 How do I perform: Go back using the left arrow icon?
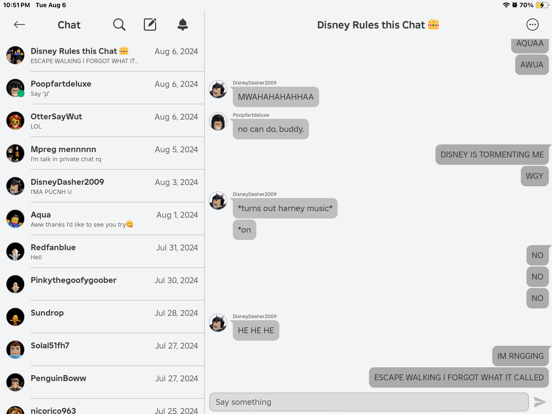click(x=19, y=25)
